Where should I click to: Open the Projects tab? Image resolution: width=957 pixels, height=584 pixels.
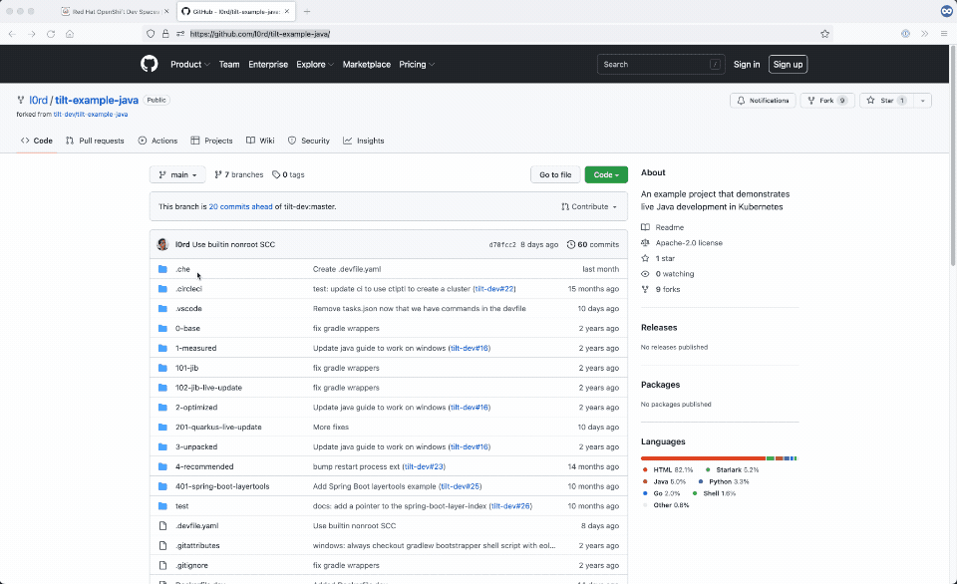[x=211, y=141]
